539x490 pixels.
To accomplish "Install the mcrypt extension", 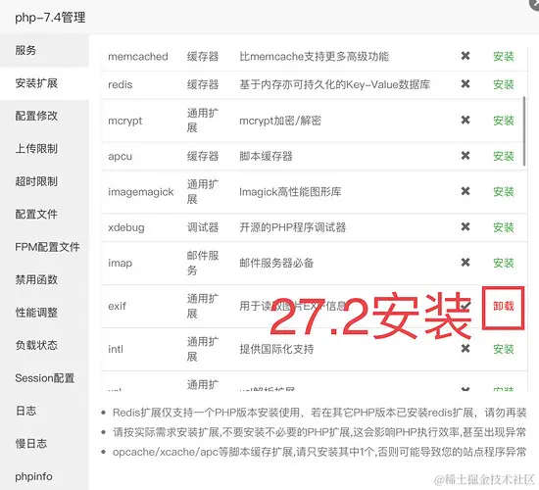I will tap(504, 121).
